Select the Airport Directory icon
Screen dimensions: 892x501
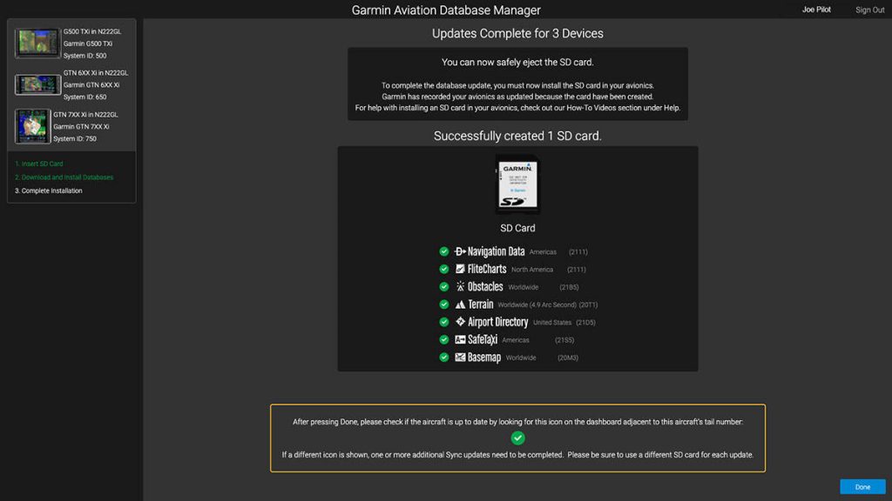pos(459,321)
